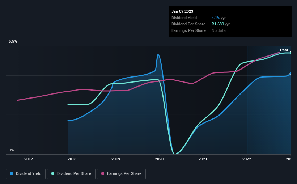The image size is (297, 184).
Task: Click the Jan 09 2023 tooltip date
Action: coord(182,11)
